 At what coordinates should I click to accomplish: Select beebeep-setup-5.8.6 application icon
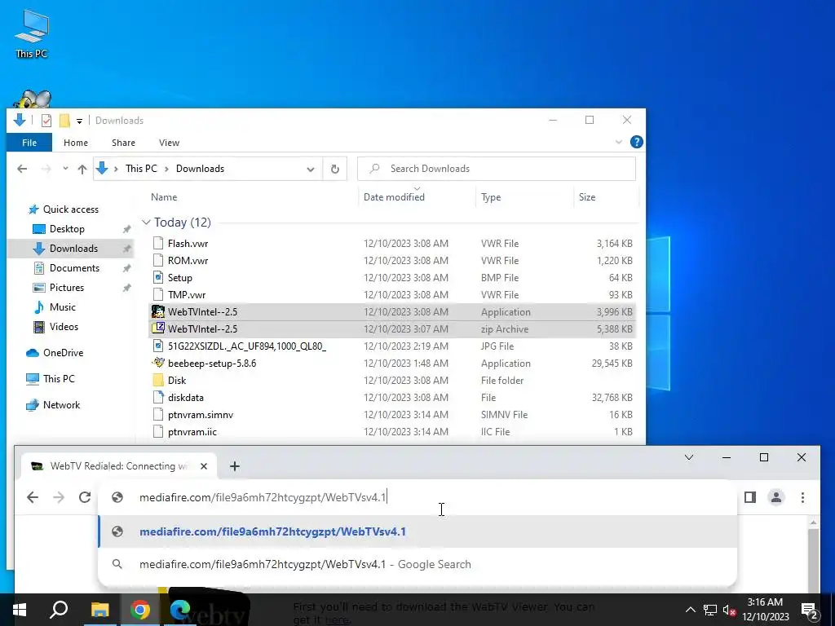click(x=157, y=363)
